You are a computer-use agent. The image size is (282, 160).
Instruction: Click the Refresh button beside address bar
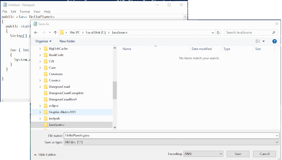[218, 33]
